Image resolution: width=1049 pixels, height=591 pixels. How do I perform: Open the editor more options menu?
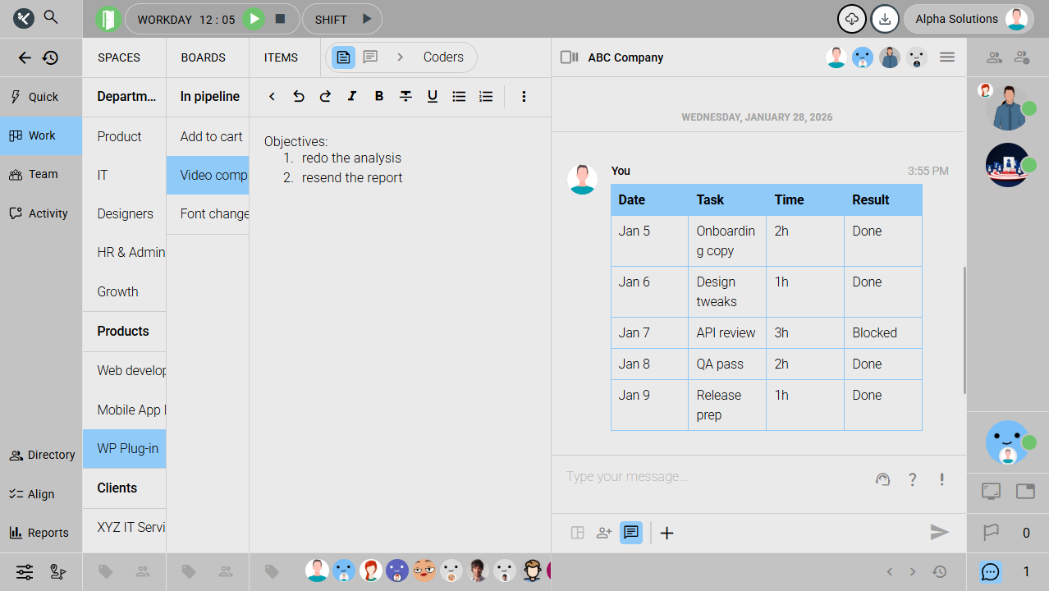point(524,97)
